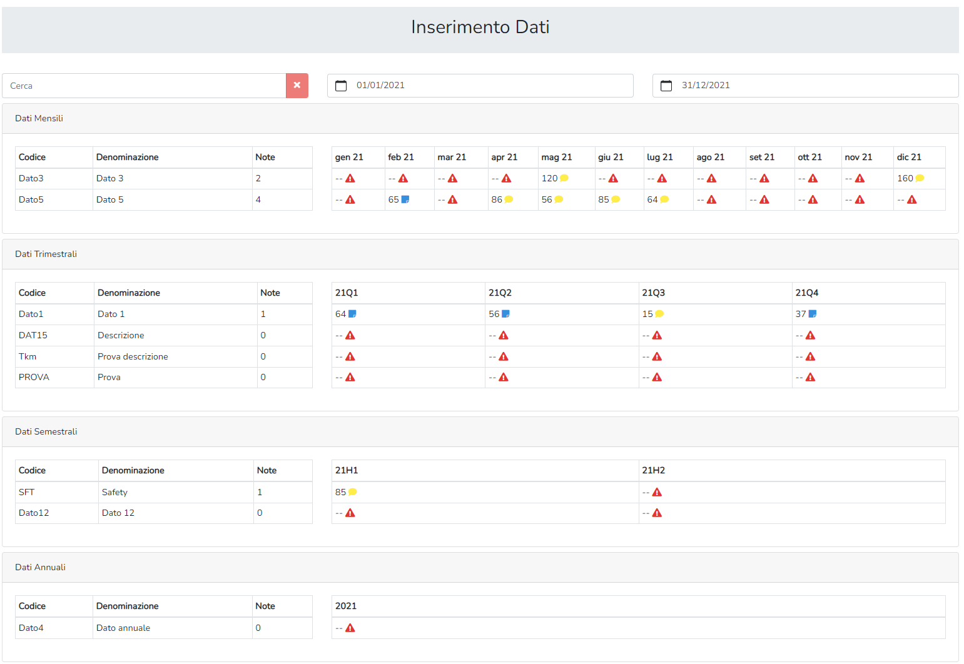Click yellow comment icon on Dato5 apr 21

509,199
